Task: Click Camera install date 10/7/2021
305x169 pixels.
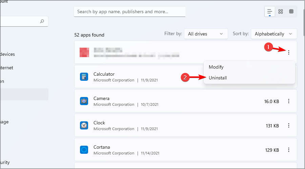Action: tap(149, 104)
